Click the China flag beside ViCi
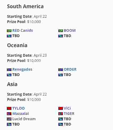The width and height of the screenshot is (113, 130). pyautogui.click(x=60, y=109)
